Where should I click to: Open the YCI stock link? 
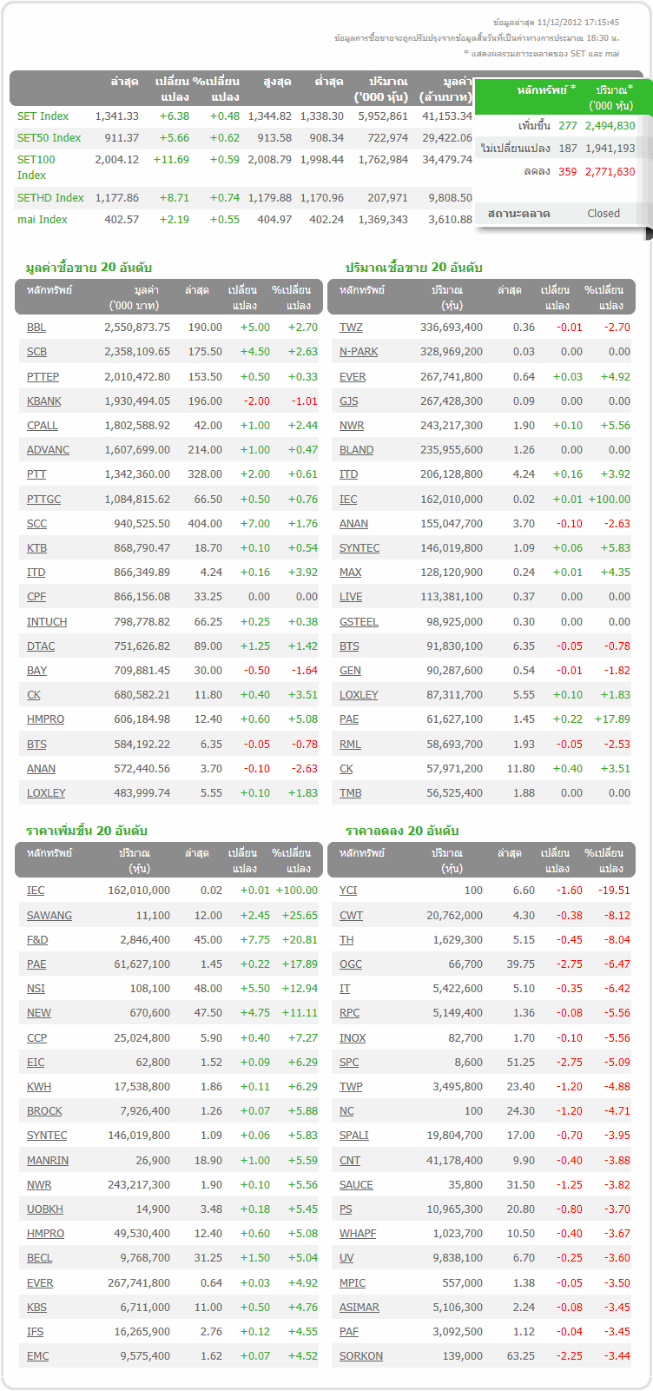coord(348,890)
